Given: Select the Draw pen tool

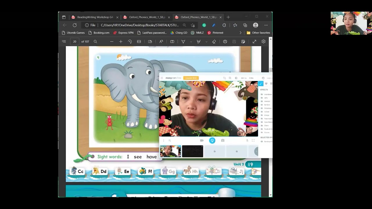Looking at the screenshot, I should tap(183, 42).
